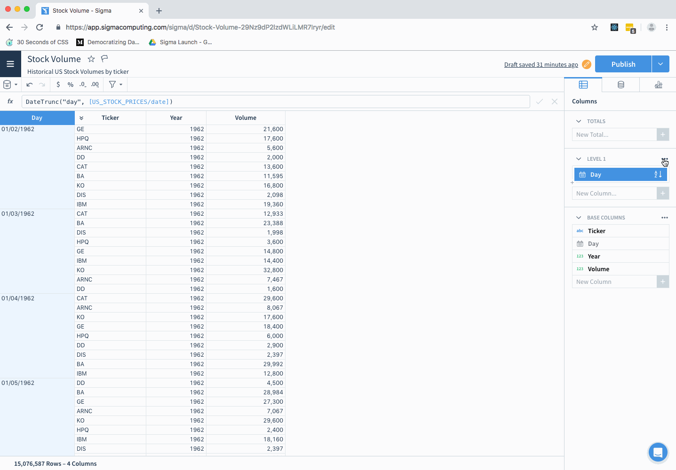This screenshot has height=470, width=676.
Task: Open Chrome three-dot menu
Action: pos(667,27)
